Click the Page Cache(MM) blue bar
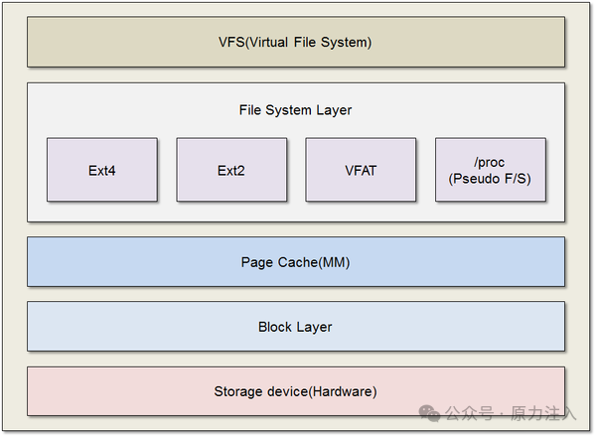 pos(296,262)
